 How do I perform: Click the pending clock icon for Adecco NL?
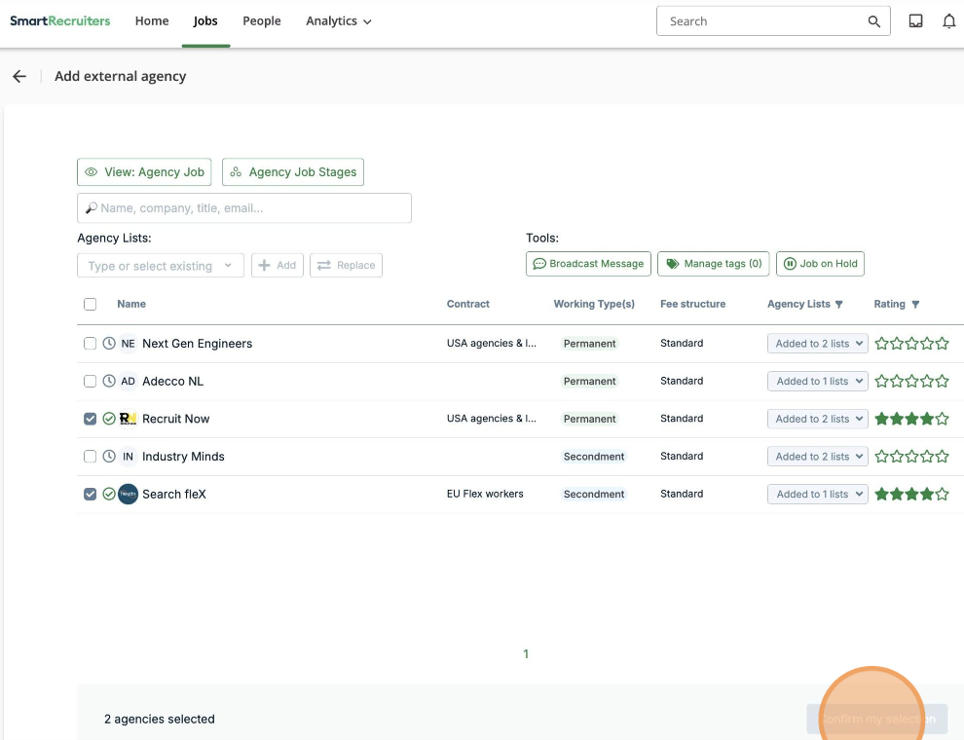click(x=109, y=381)
